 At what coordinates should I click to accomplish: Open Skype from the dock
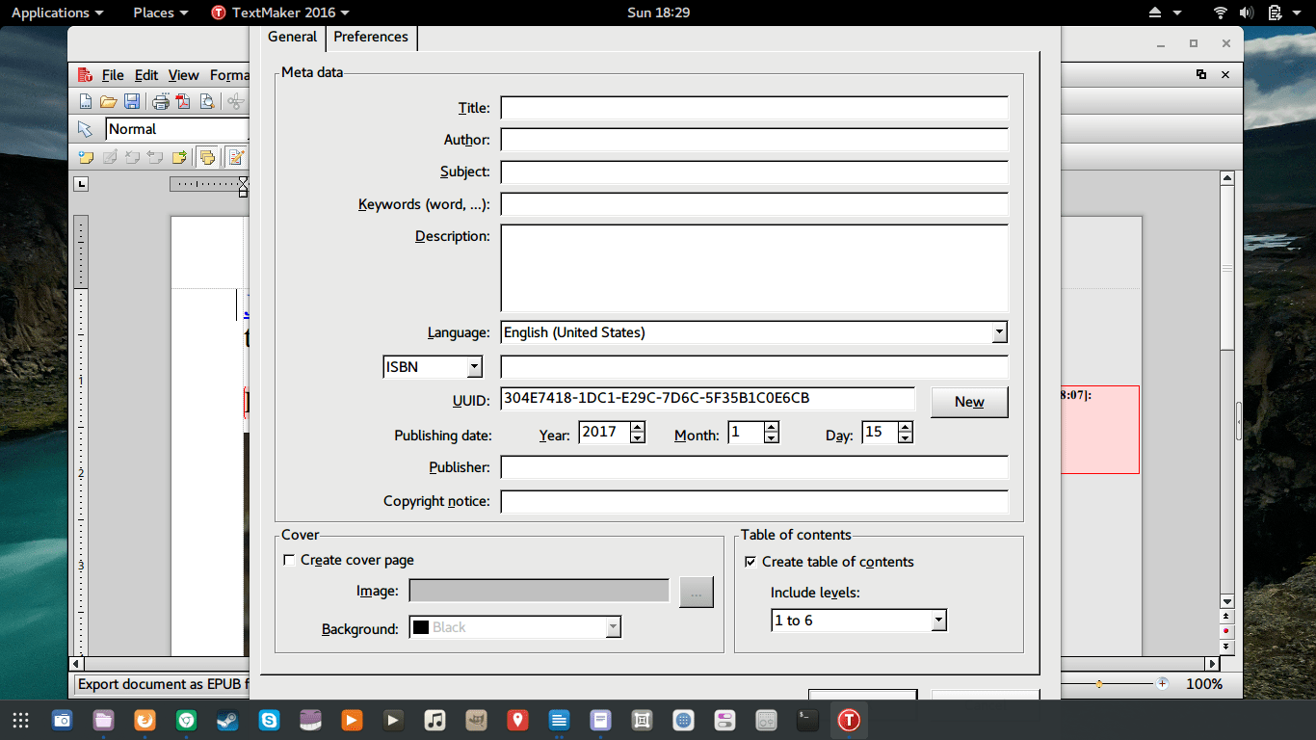269,720
